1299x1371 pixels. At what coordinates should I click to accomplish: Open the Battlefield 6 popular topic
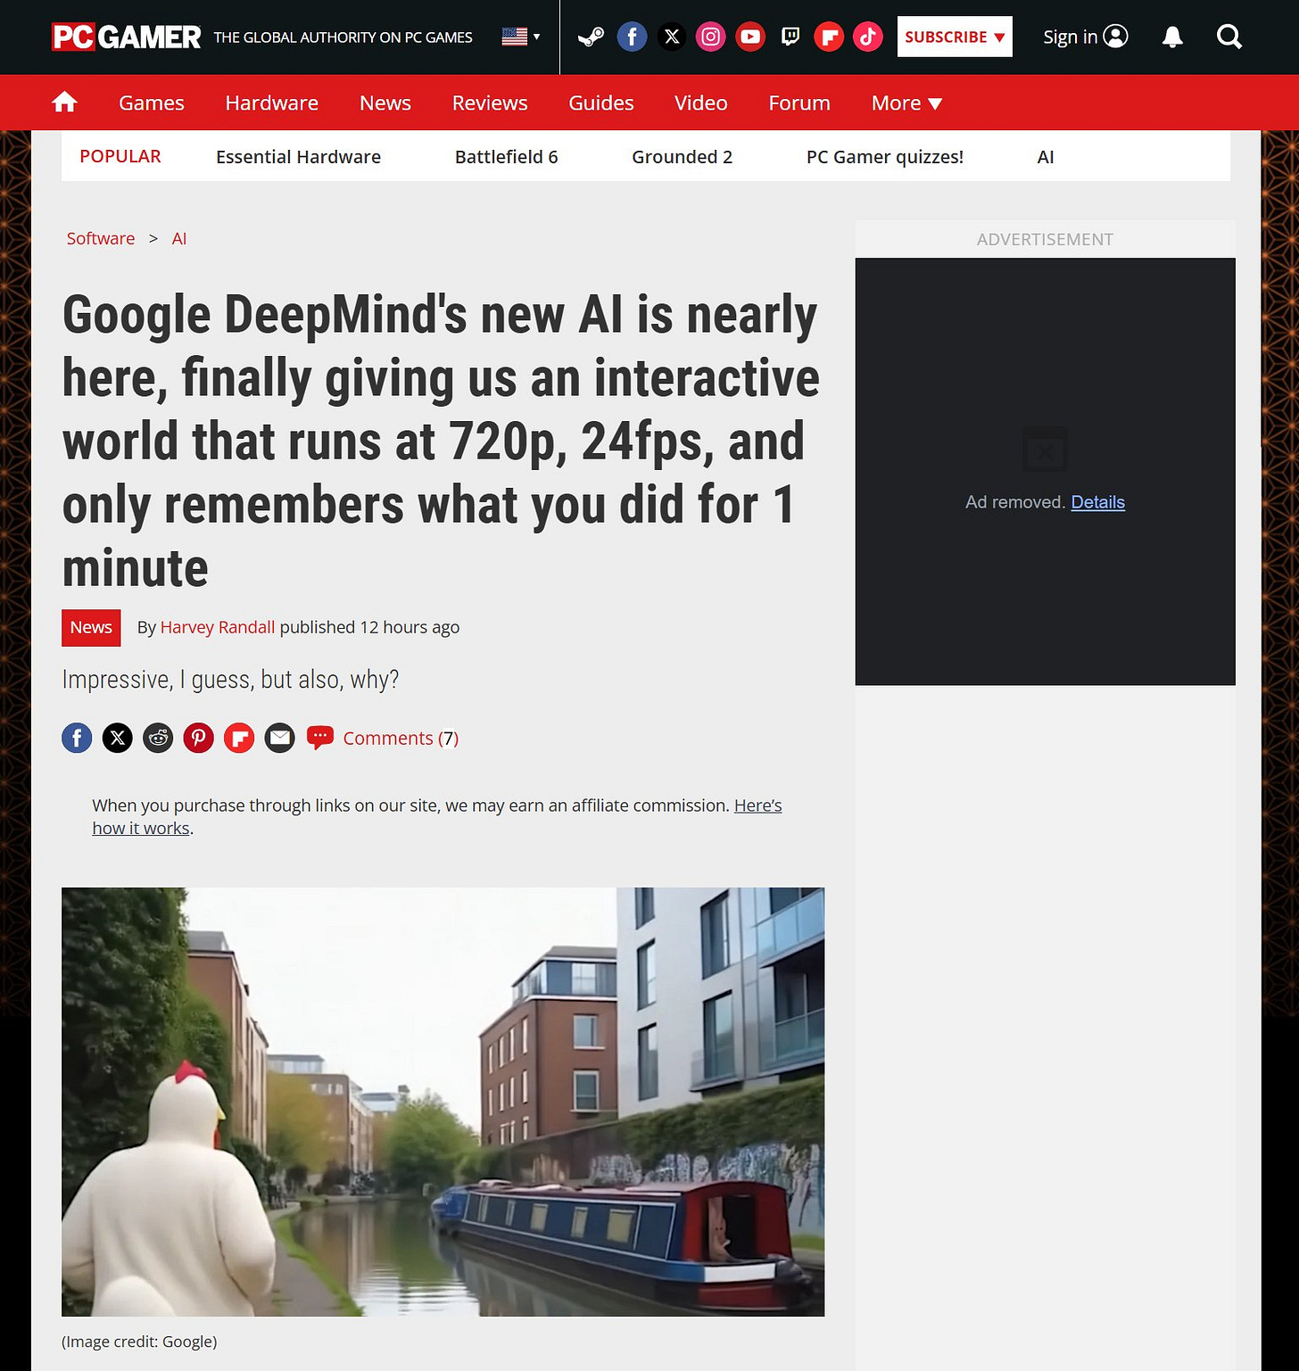(x=507, y=157)
